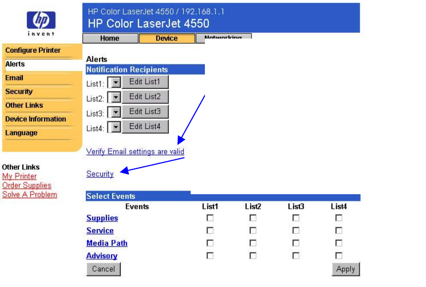Viewport: 426px width, 287px height.
Task: Open Device Information in sidebar
Action: tap(35, 119)
